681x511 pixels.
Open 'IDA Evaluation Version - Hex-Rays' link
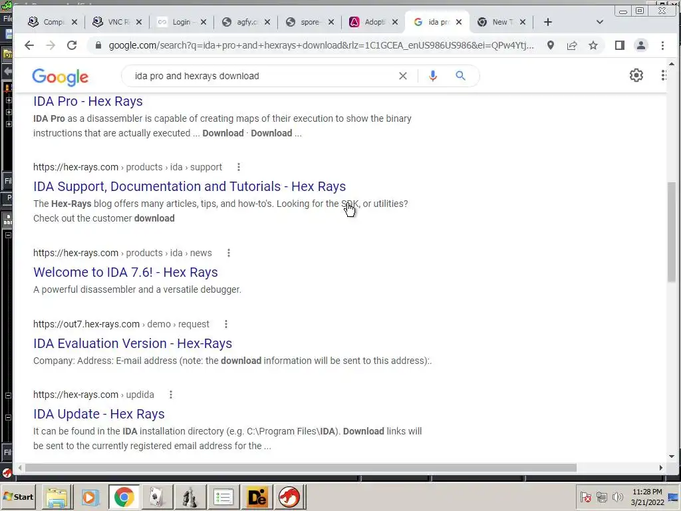click(132, 343)
